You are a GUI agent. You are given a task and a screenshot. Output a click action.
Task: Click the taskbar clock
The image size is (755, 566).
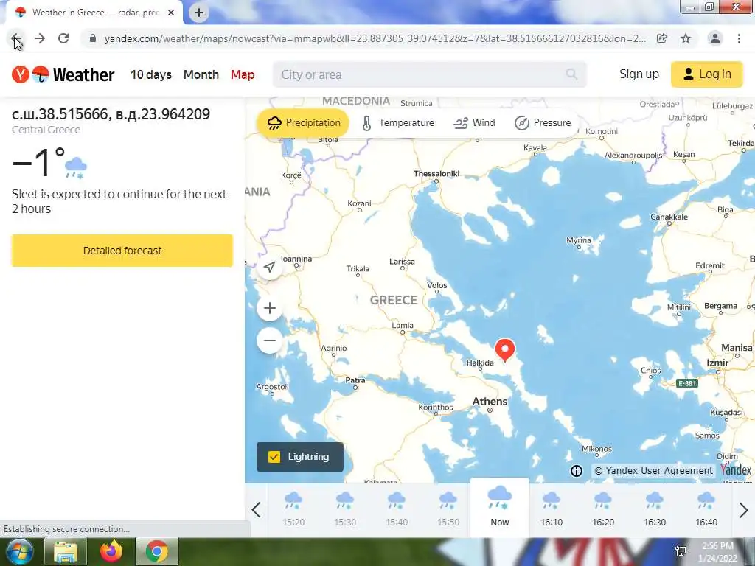click(x=717, y=552)
